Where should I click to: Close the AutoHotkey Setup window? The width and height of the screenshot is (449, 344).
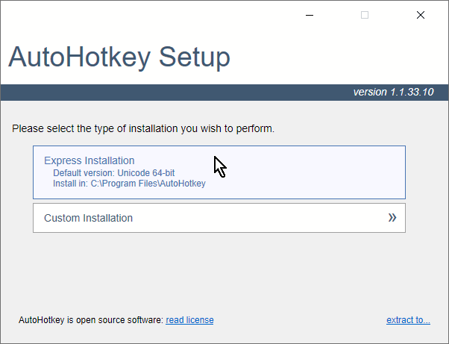click(421, 15)
